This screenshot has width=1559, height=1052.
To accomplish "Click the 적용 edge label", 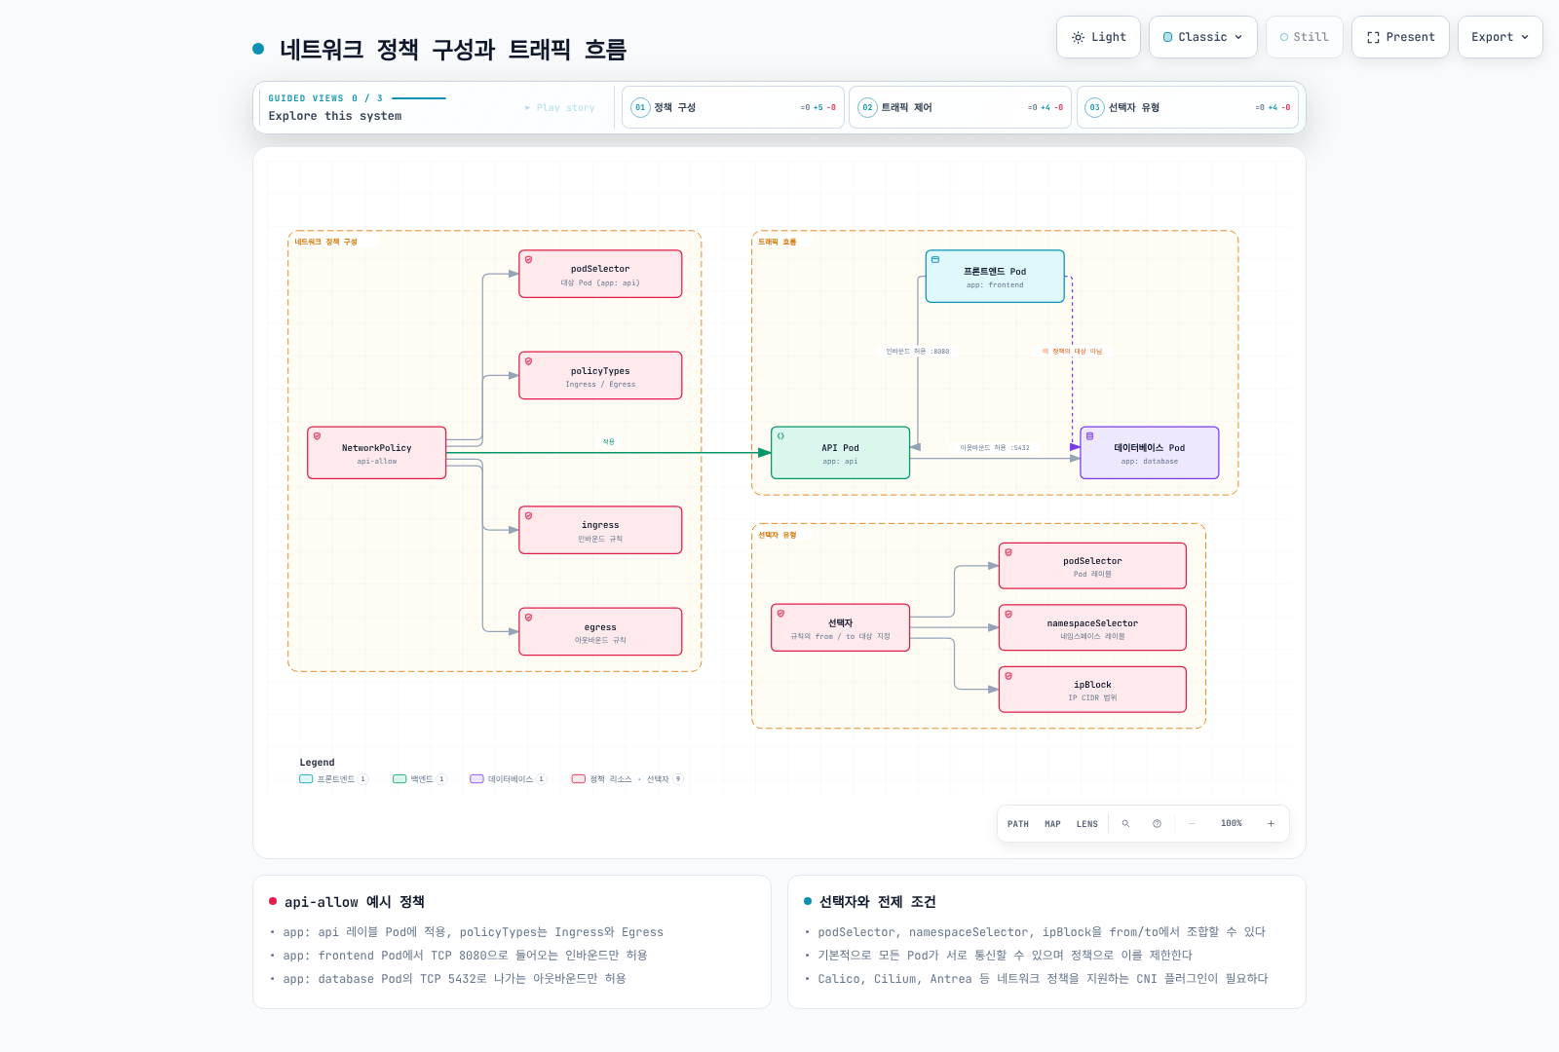I will 608,442.
